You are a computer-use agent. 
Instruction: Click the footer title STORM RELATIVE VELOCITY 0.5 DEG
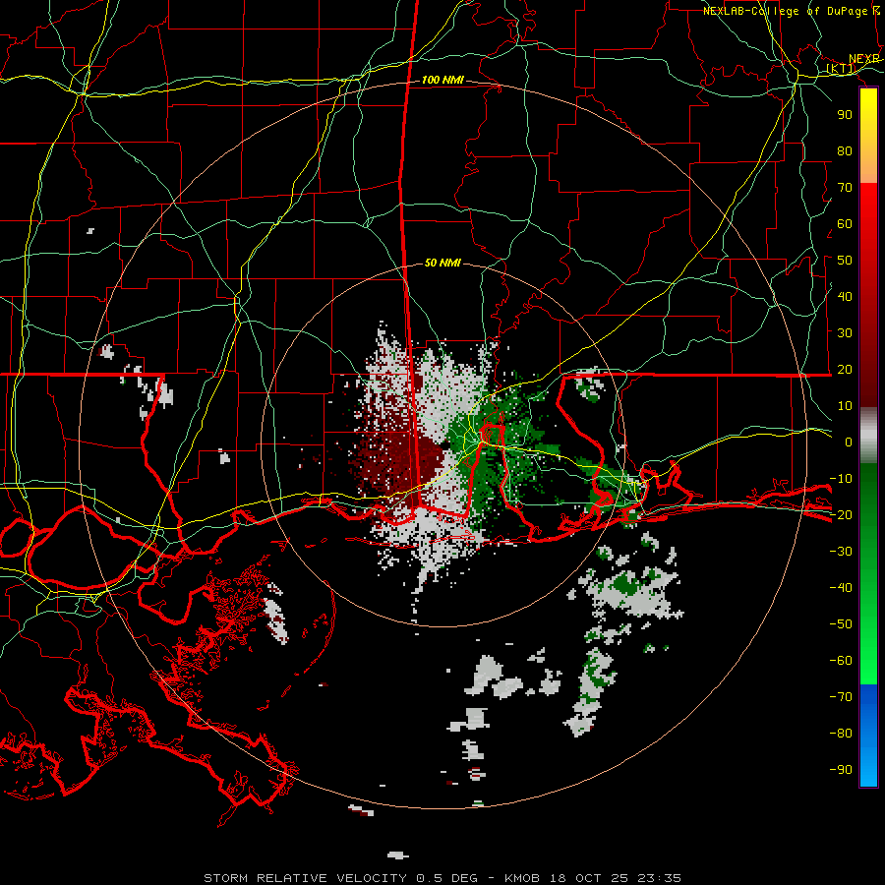[x=340, y=878]
